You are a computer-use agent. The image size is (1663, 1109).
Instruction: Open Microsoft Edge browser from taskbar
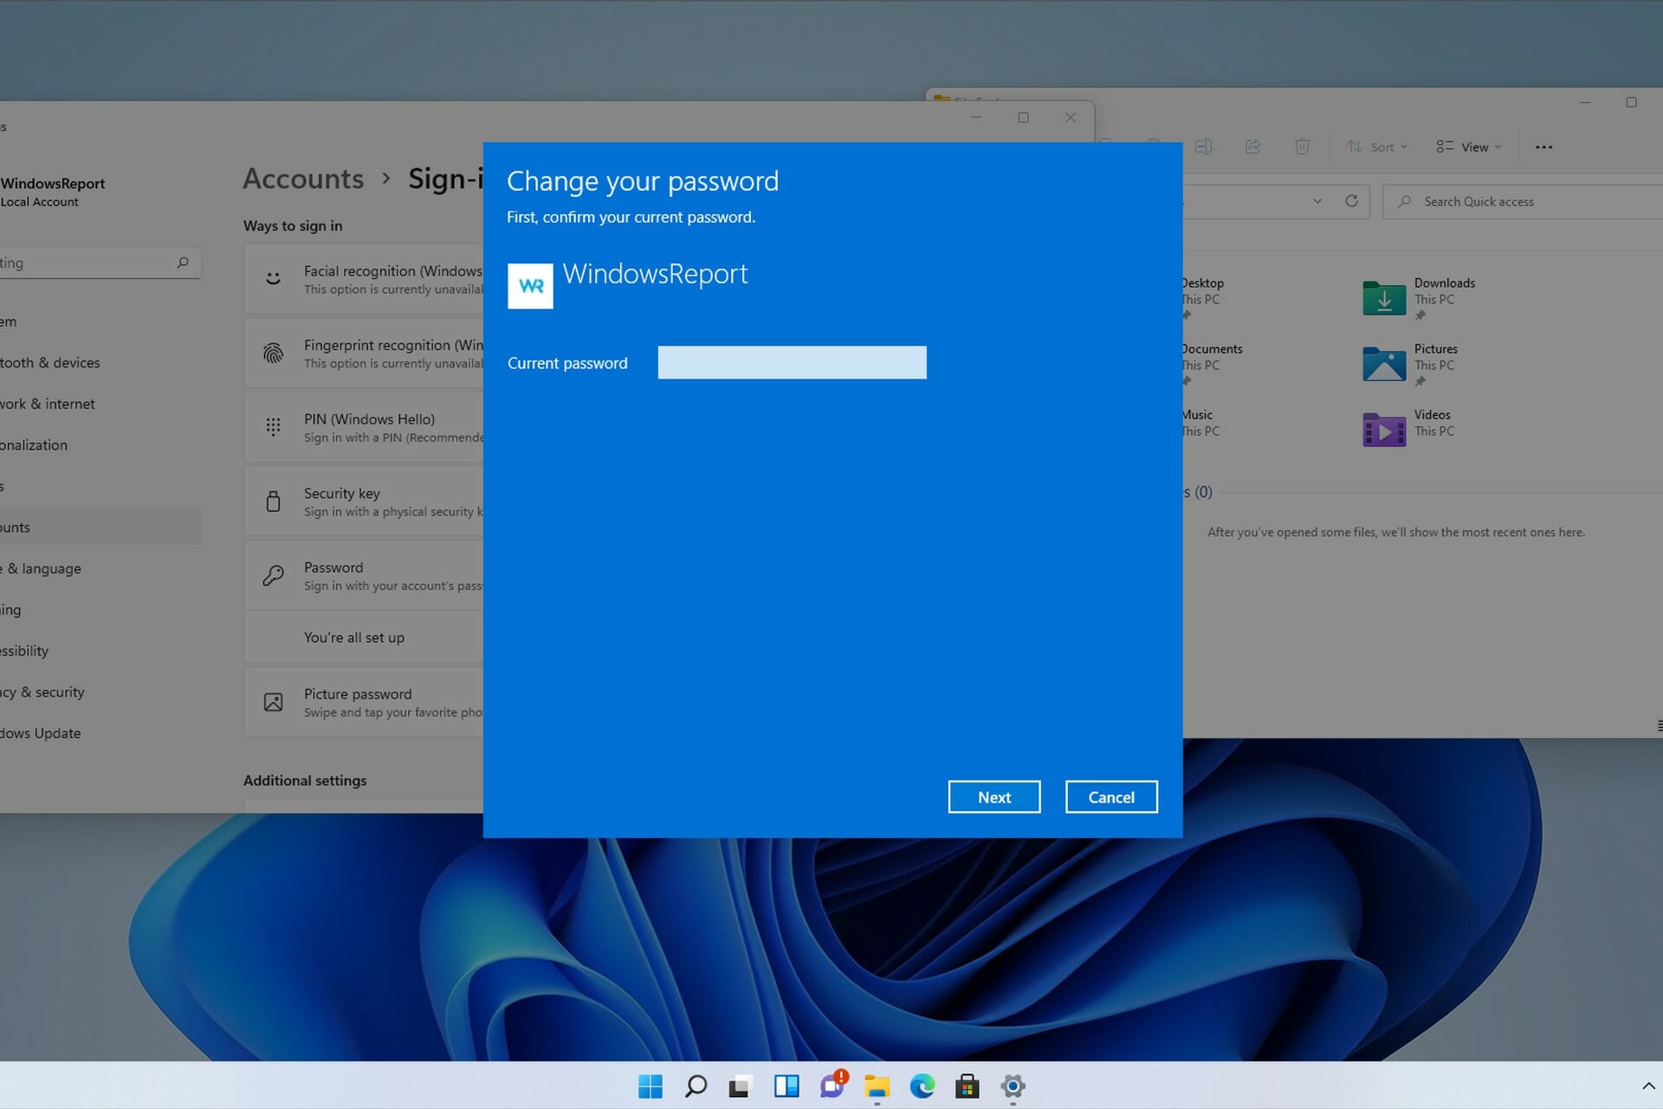[x=922, y=1086]
